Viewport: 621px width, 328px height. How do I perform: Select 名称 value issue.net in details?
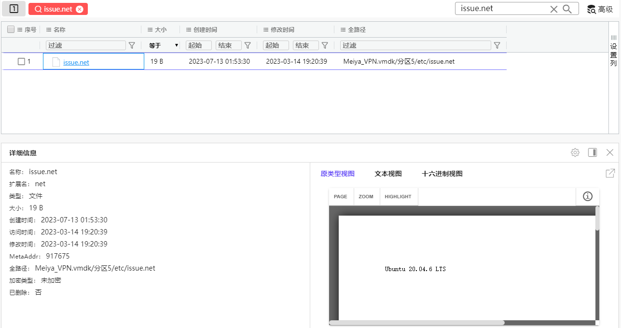43,172
